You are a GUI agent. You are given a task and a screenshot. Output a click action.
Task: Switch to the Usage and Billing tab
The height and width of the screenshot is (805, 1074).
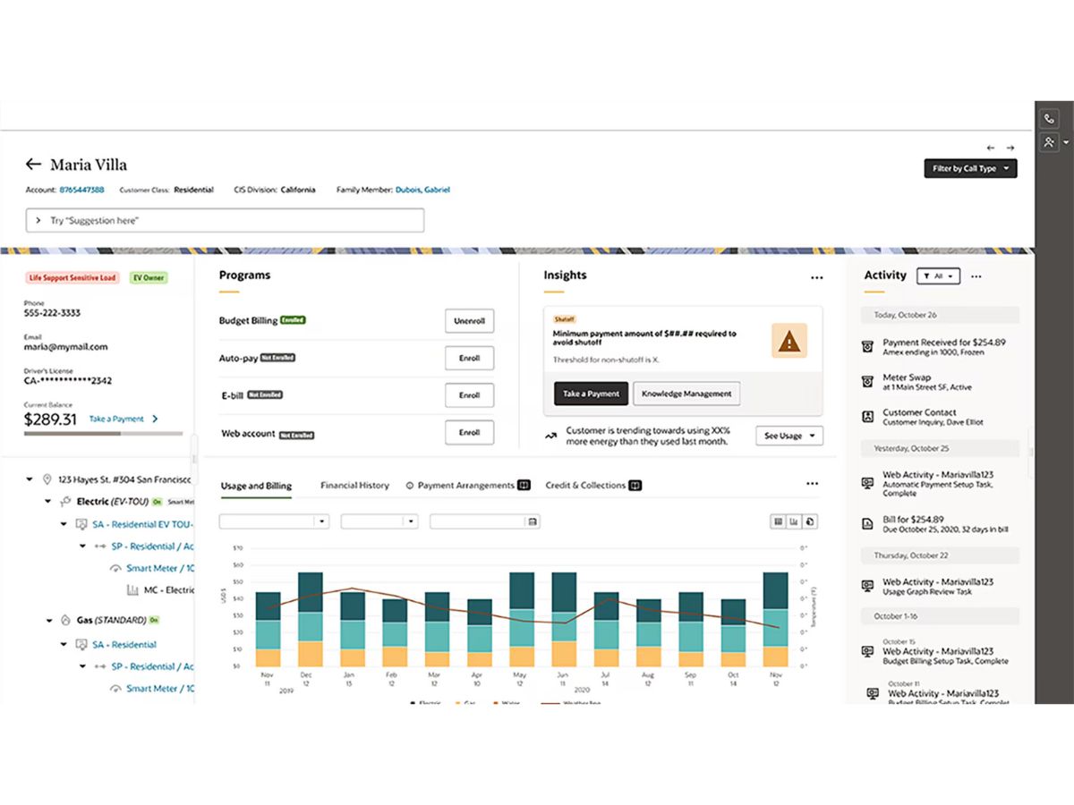[256, 486]
